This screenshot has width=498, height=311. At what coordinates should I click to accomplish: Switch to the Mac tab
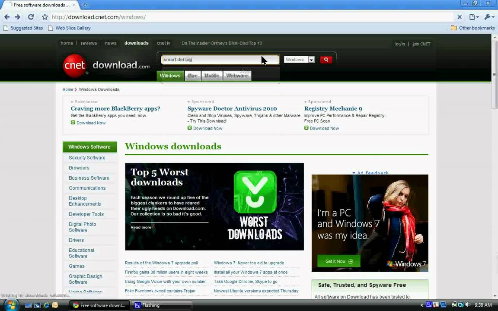click(192, 76)
